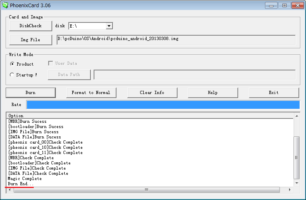Toggle the User Data checkbox
This screenshot has width=306, height=200.
coord(51,63)
